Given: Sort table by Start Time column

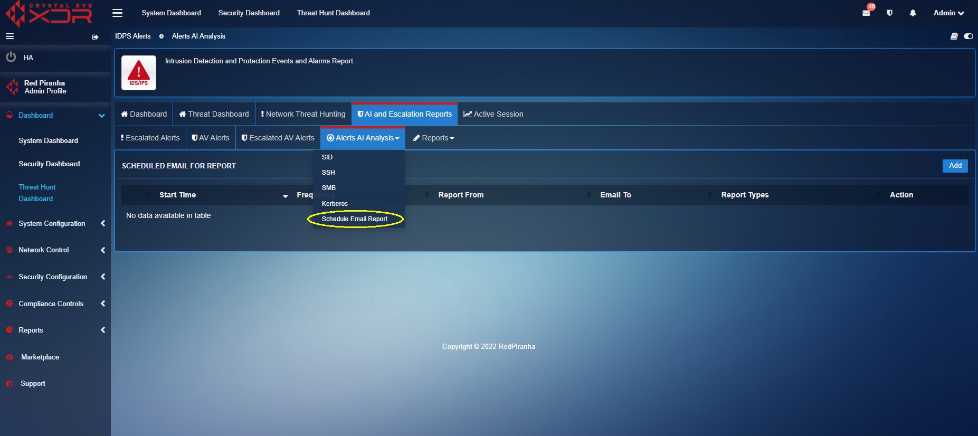Looking at the screenshot, I should pyautogui.click(x=177, y=195).
